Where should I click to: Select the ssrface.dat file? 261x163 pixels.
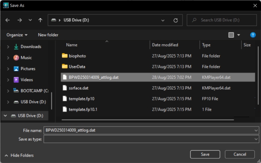(x=79, y=88)
